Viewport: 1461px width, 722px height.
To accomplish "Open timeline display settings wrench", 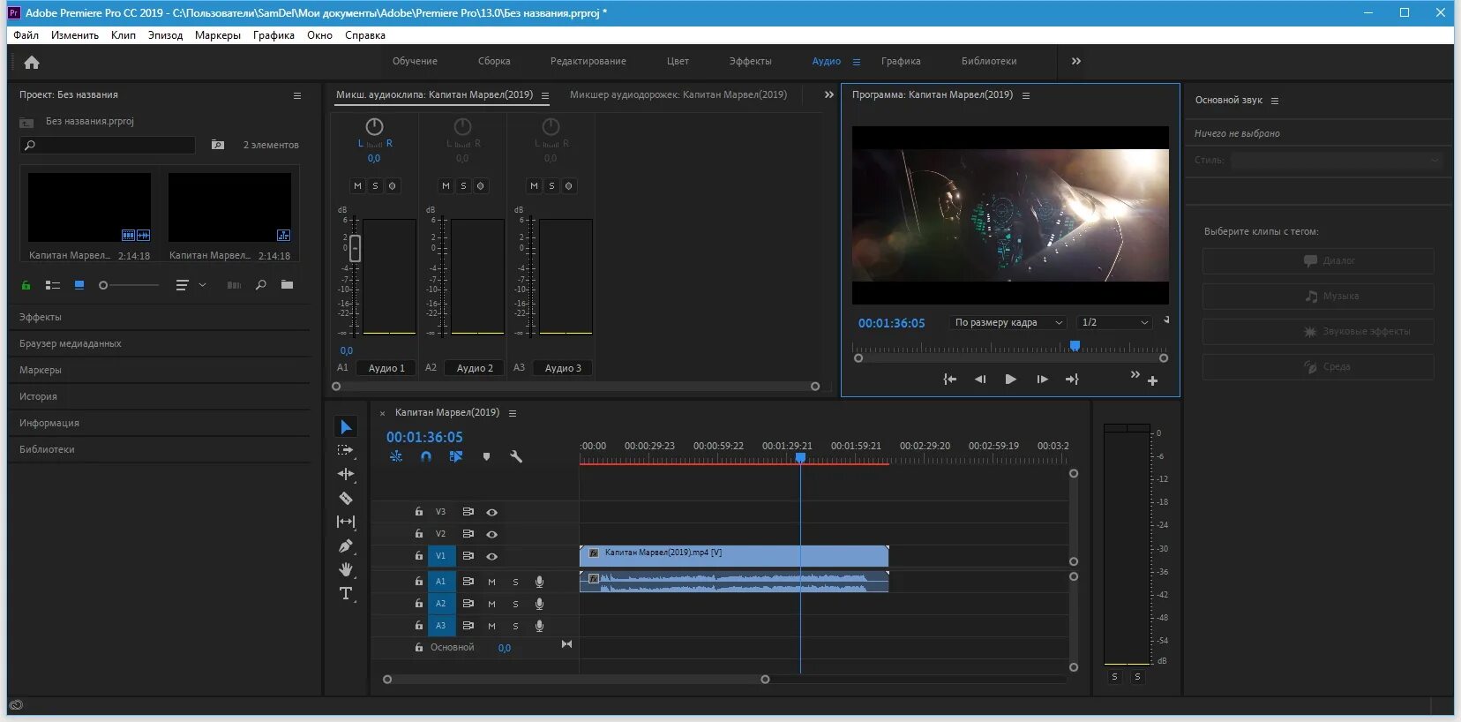I will [x=516, y=456].
